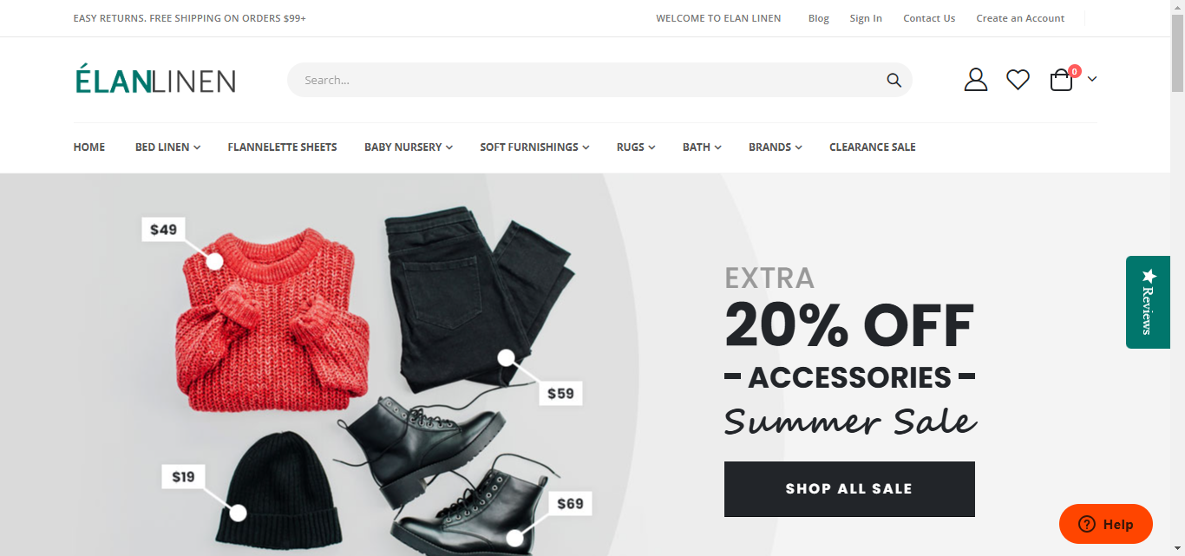Open the Reviews star side tab
This screenshot has width=1185, height=556.
click(x=1148, y=302)
